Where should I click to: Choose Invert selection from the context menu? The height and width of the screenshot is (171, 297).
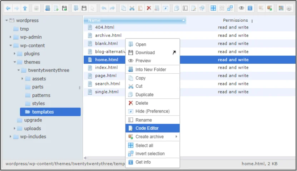[153, 154]
